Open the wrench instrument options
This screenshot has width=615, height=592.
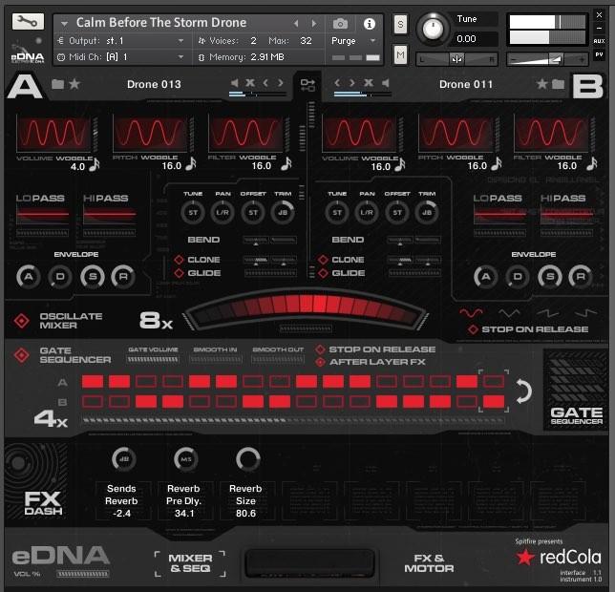pos(28,22)
